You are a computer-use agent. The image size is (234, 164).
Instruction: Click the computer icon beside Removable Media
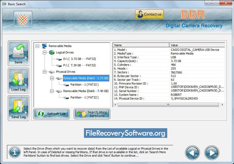[45, 46]
